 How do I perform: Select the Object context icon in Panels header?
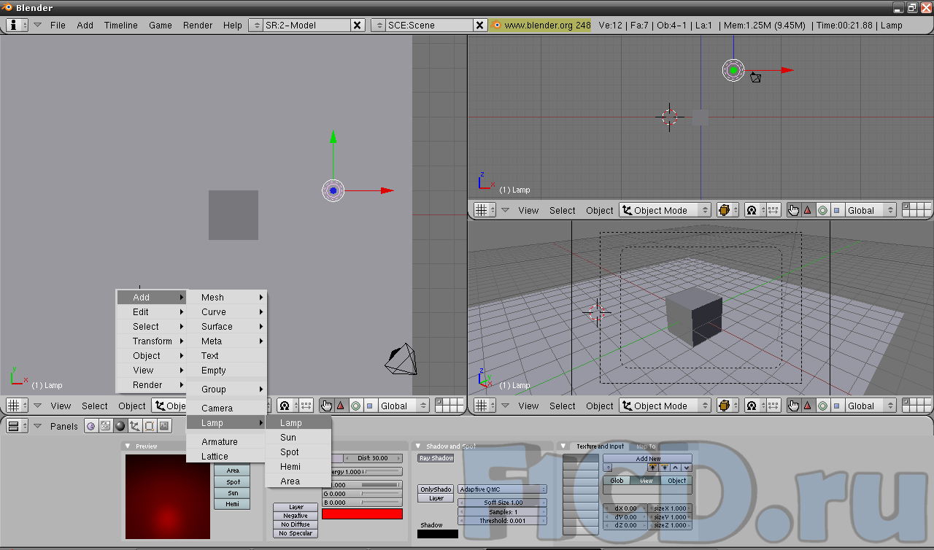pos(135,426)
